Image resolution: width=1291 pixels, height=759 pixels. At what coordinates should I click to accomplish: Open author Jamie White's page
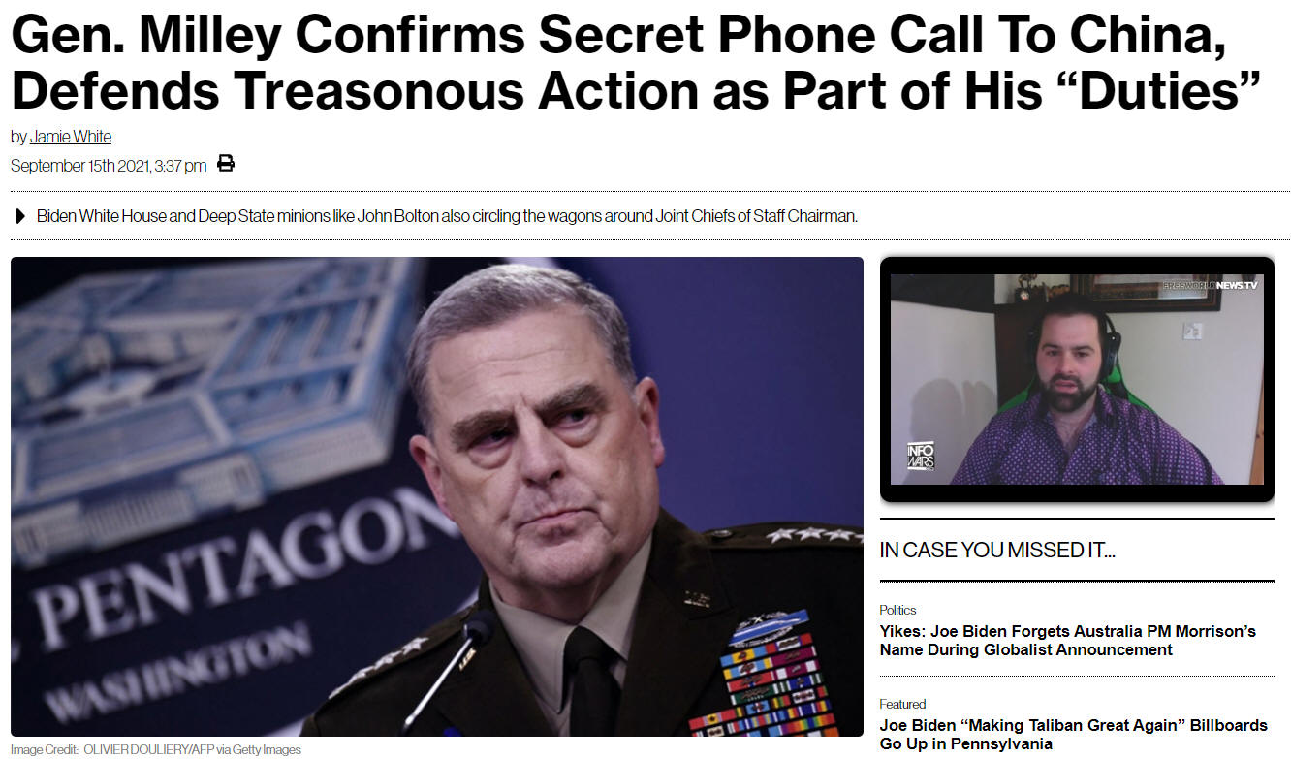(x=71, y=137)
